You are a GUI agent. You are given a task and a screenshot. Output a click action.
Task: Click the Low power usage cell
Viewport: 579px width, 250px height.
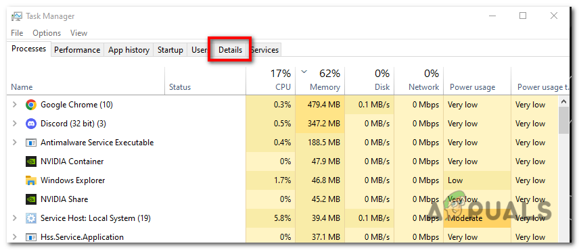coord(477,180)
